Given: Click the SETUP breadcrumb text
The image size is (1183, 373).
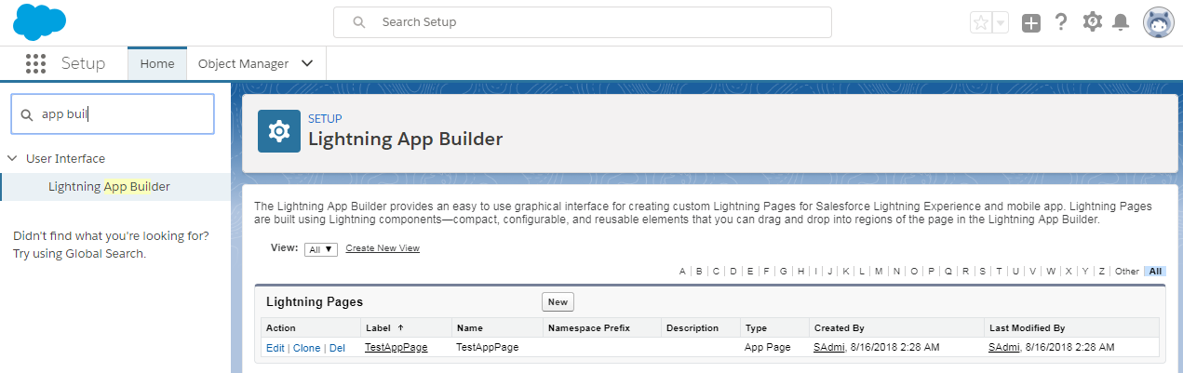Looking at the screenshot, I should [325, 118].
